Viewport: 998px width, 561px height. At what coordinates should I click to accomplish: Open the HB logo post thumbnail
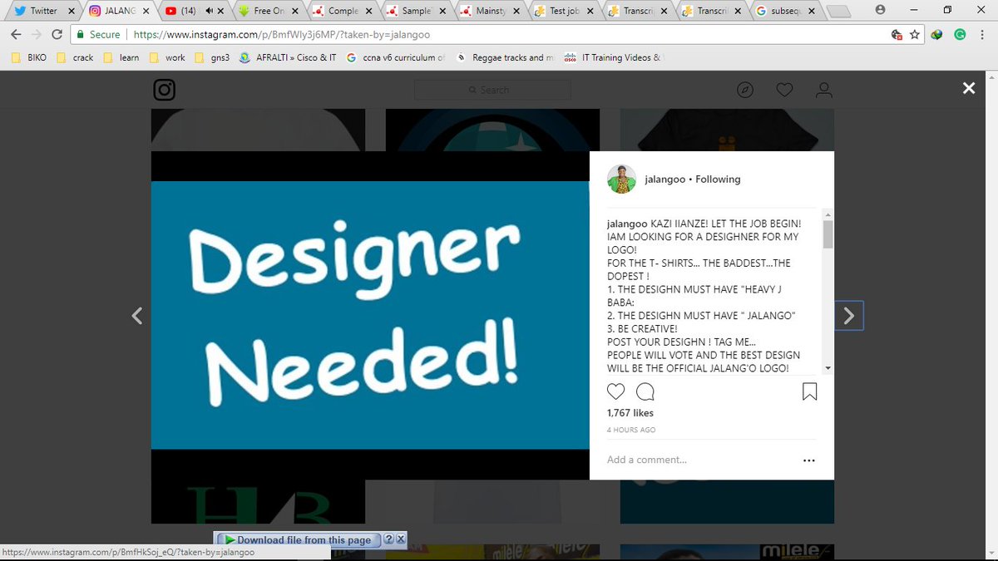click(x=258, y=501)
